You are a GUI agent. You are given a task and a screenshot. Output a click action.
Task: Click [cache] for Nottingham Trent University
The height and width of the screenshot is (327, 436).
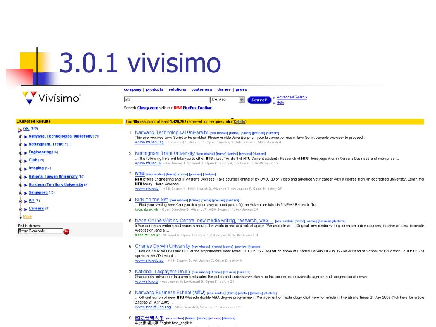233,154
